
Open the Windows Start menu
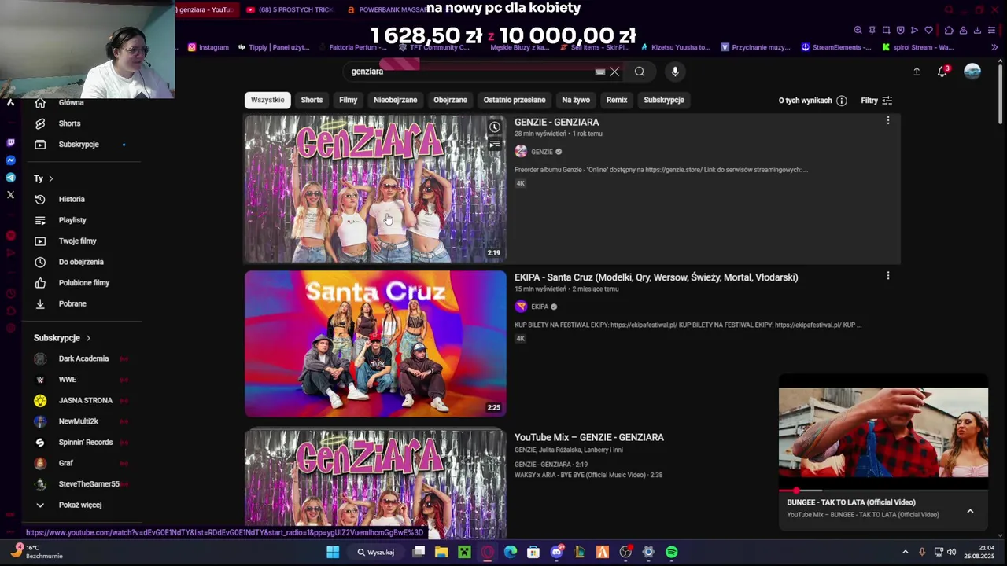(333, 553)
